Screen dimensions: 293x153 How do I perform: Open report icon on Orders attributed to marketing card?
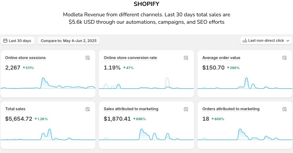click(284, 109)
